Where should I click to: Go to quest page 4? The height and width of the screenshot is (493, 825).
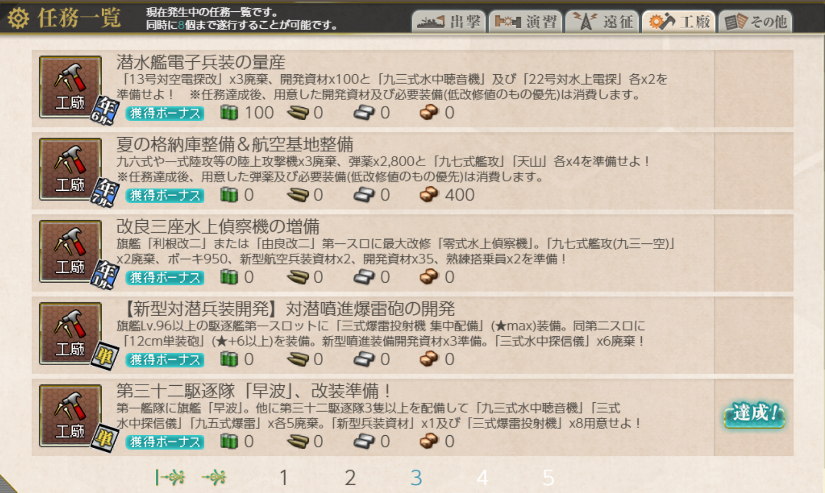[482, 478]
